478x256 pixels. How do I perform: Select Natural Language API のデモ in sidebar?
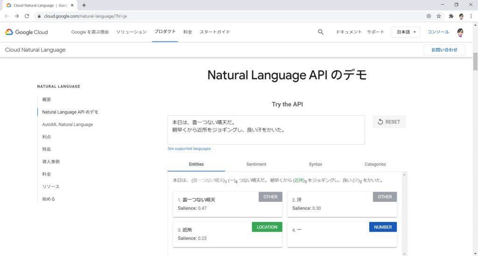(70, 112)
